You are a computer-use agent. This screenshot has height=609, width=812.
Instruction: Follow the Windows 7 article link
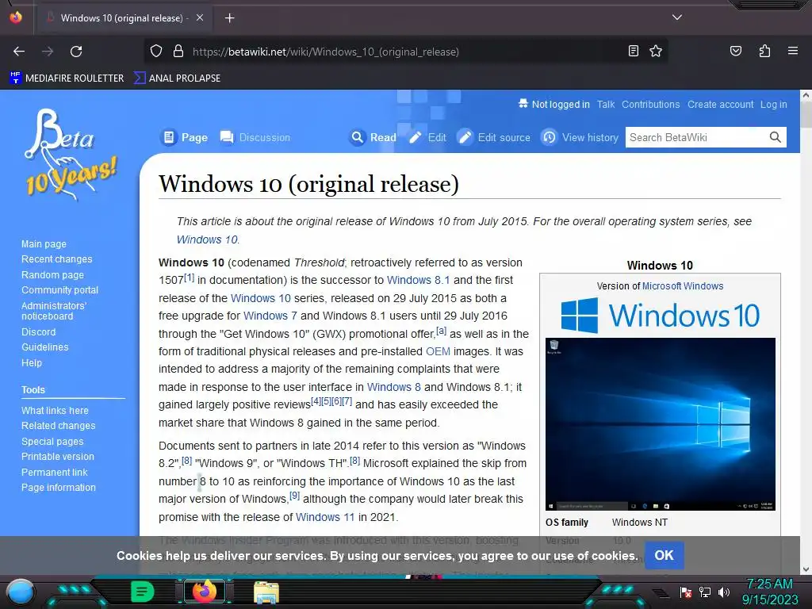270,316
